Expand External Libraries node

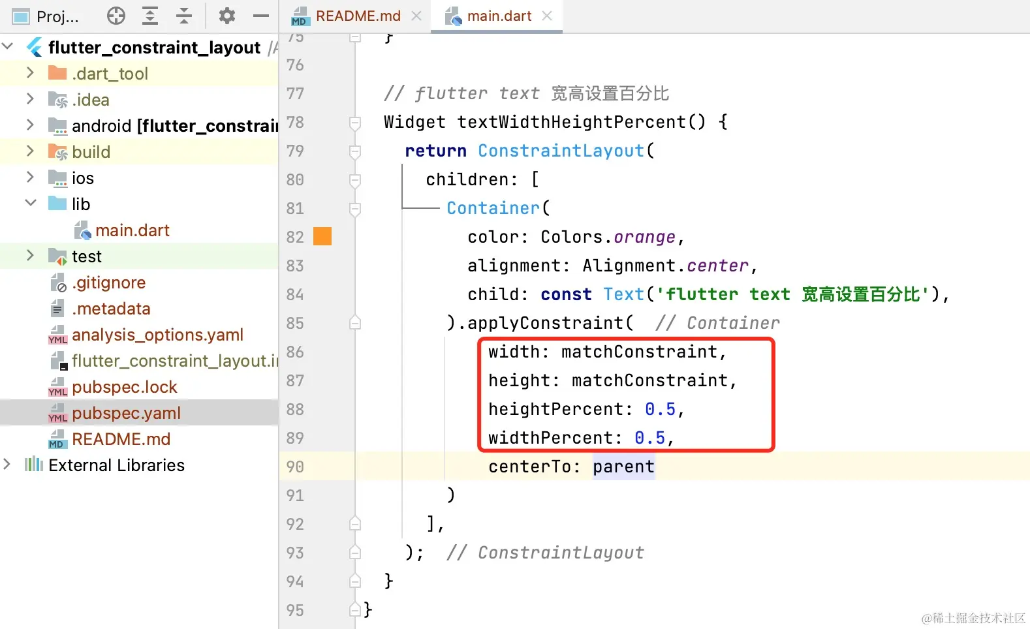coord(7,464)
